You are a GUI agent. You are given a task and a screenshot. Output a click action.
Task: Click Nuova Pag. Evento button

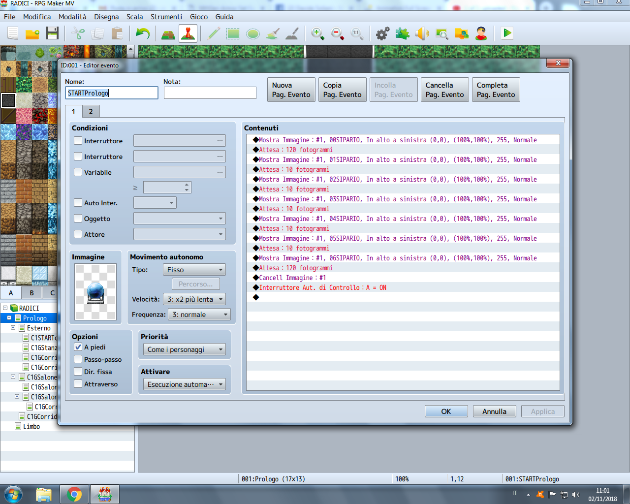click(291, 90)
